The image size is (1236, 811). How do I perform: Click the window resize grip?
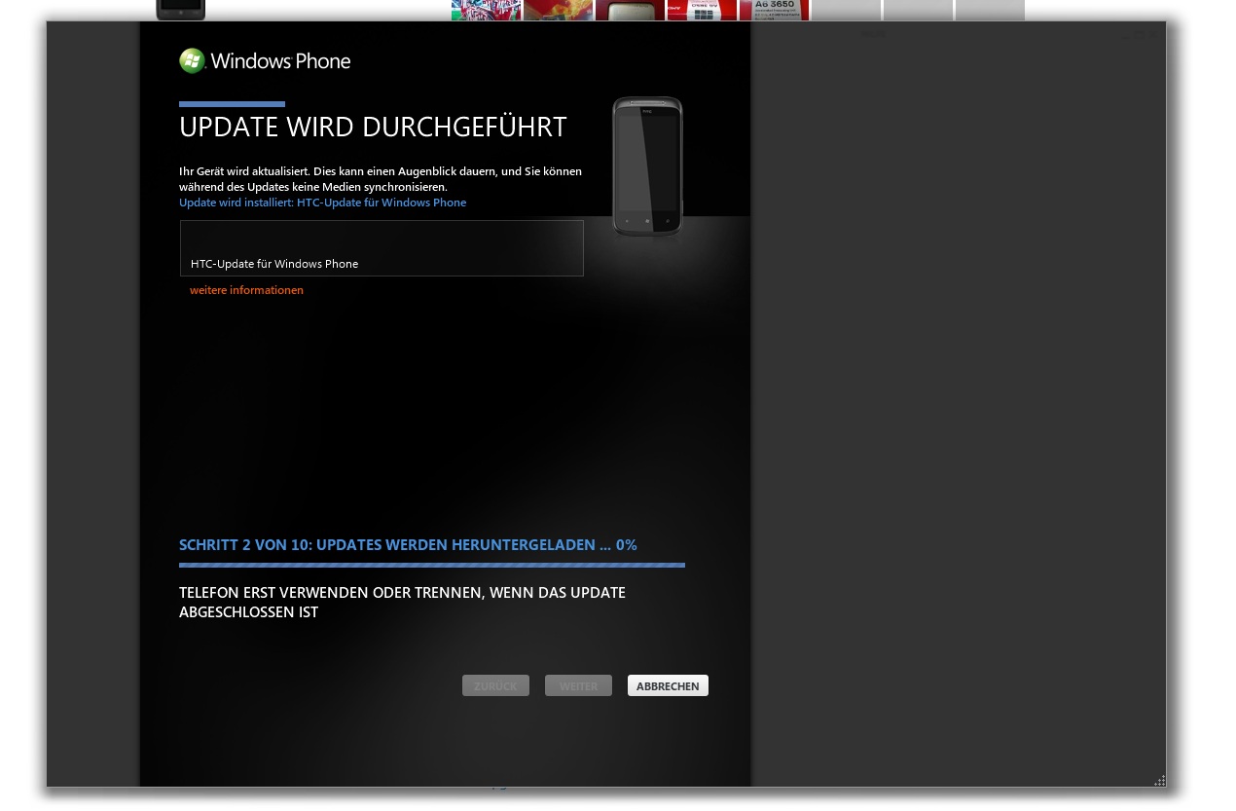pyautogui.click(x=1159, y=780)
